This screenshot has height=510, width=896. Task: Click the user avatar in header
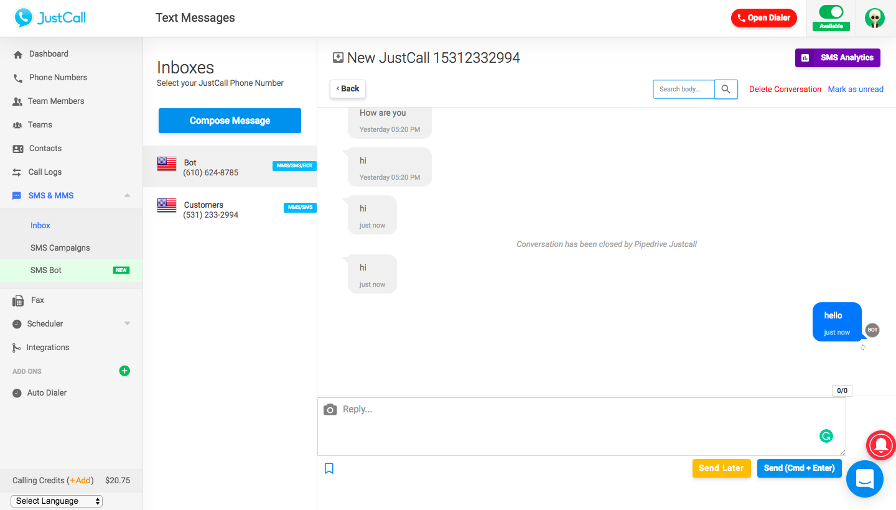pyautogui.click(x=875, y=18)
